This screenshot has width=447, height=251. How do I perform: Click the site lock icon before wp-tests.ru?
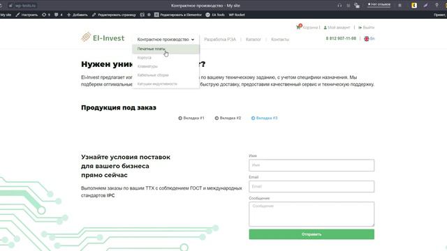(10, 6)
